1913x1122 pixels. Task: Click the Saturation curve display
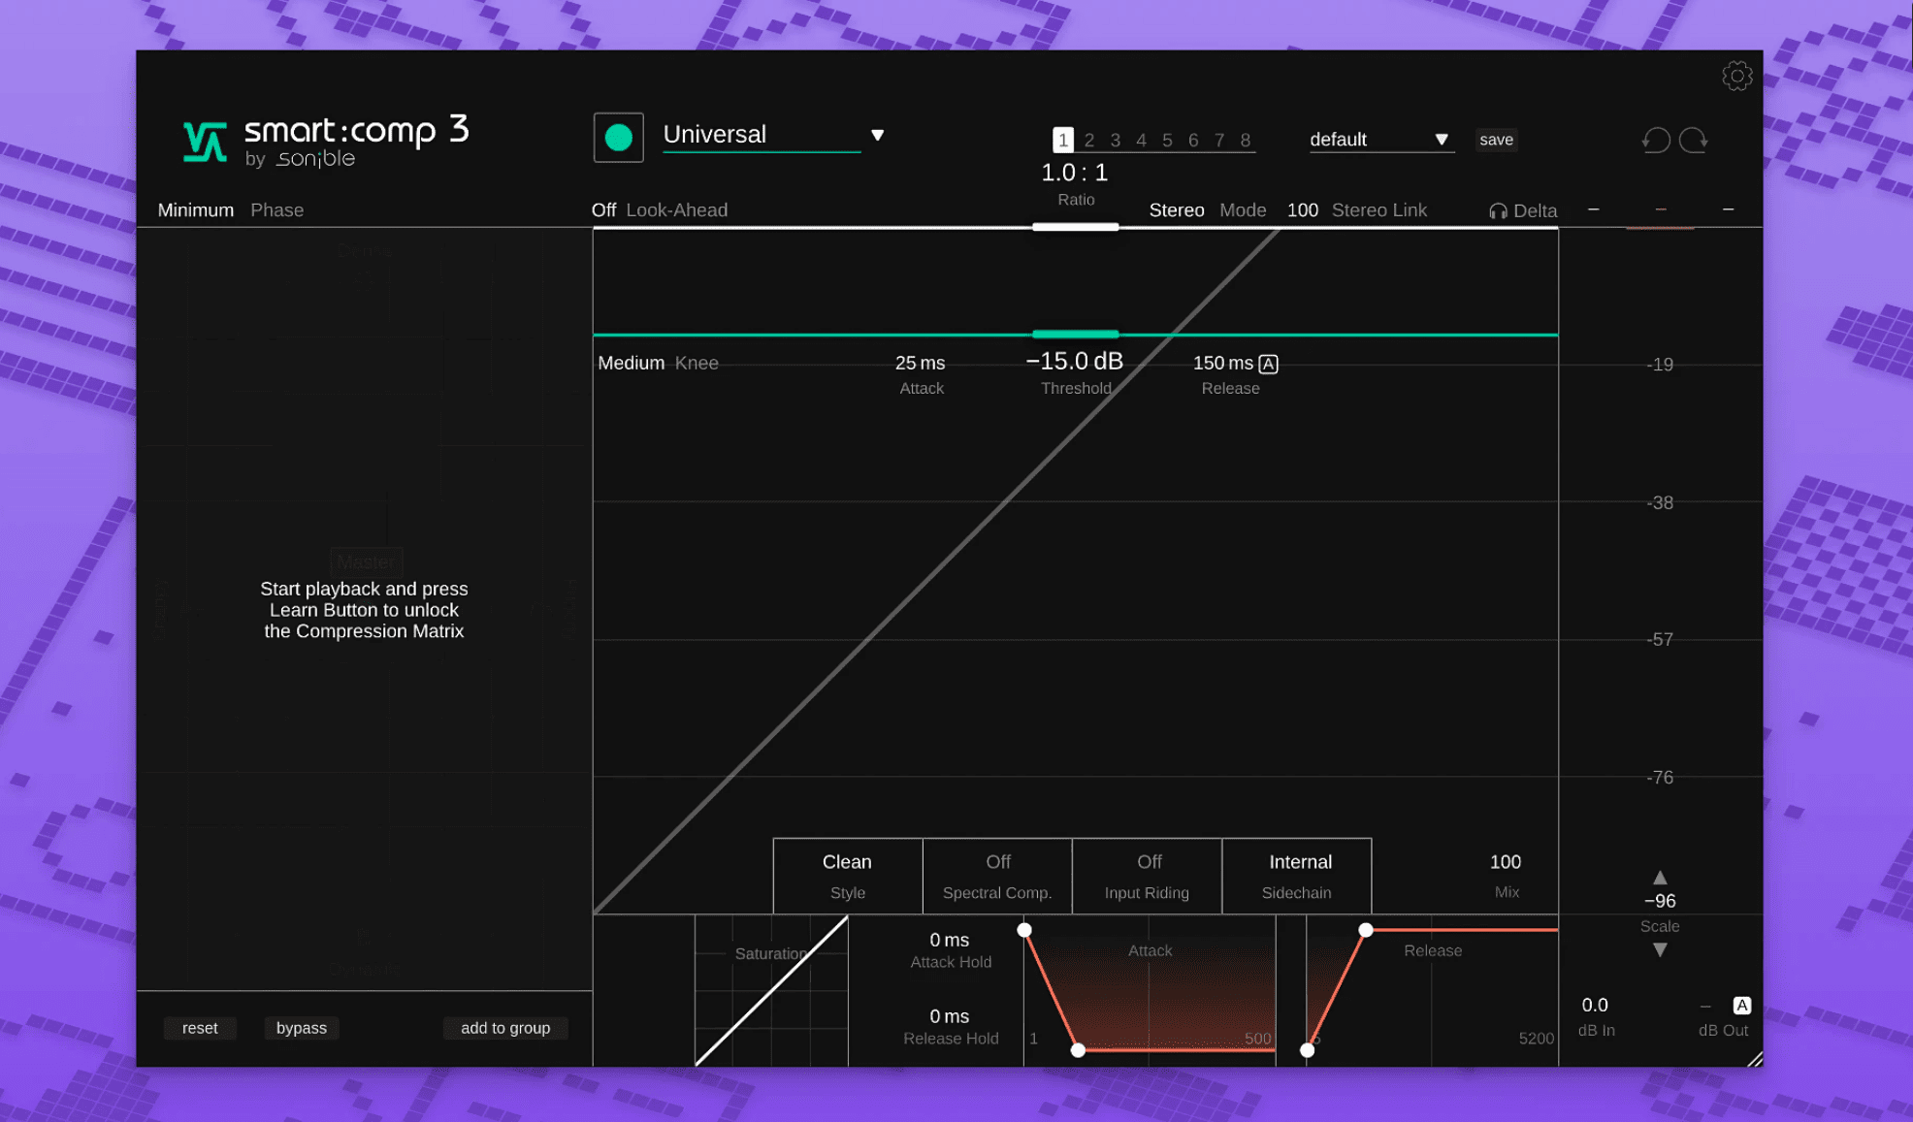click(x=771, y=990)
